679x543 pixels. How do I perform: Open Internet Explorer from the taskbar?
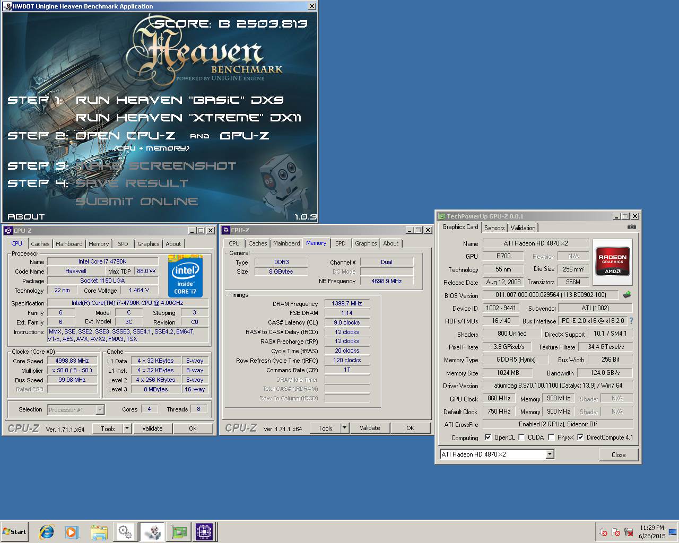tap(47, 532)
